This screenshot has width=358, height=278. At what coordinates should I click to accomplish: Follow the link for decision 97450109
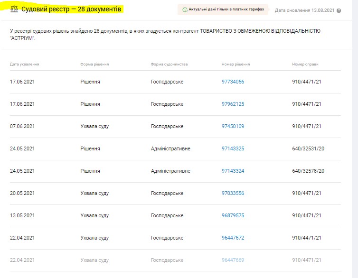point(233,126)
